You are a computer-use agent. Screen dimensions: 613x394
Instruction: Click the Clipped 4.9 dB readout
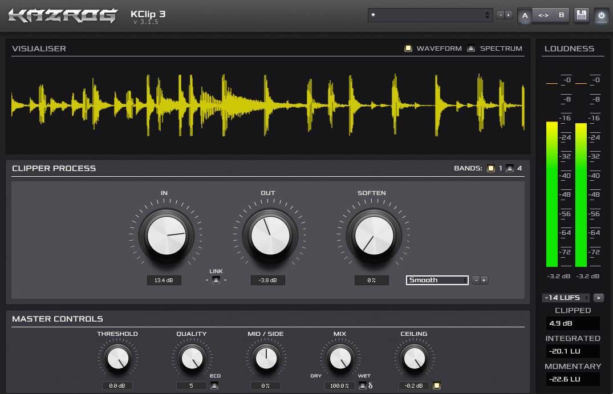point(573,323)
